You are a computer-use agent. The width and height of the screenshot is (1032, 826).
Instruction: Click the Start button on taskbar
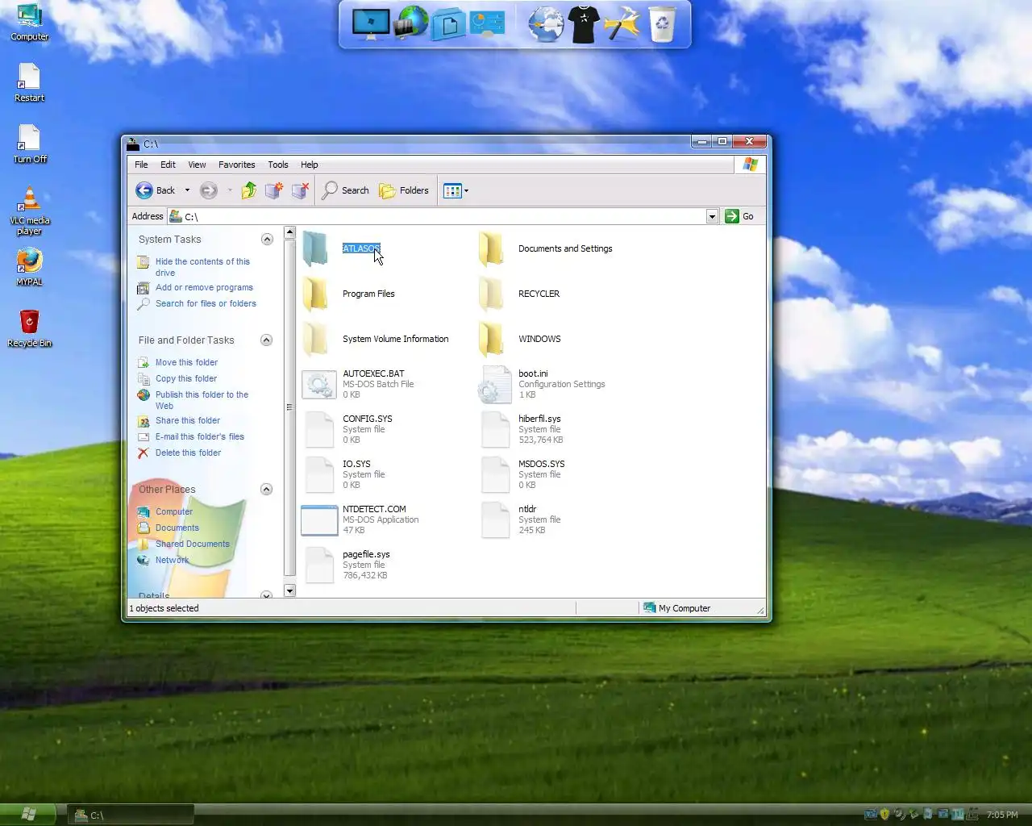coord(28,815)
